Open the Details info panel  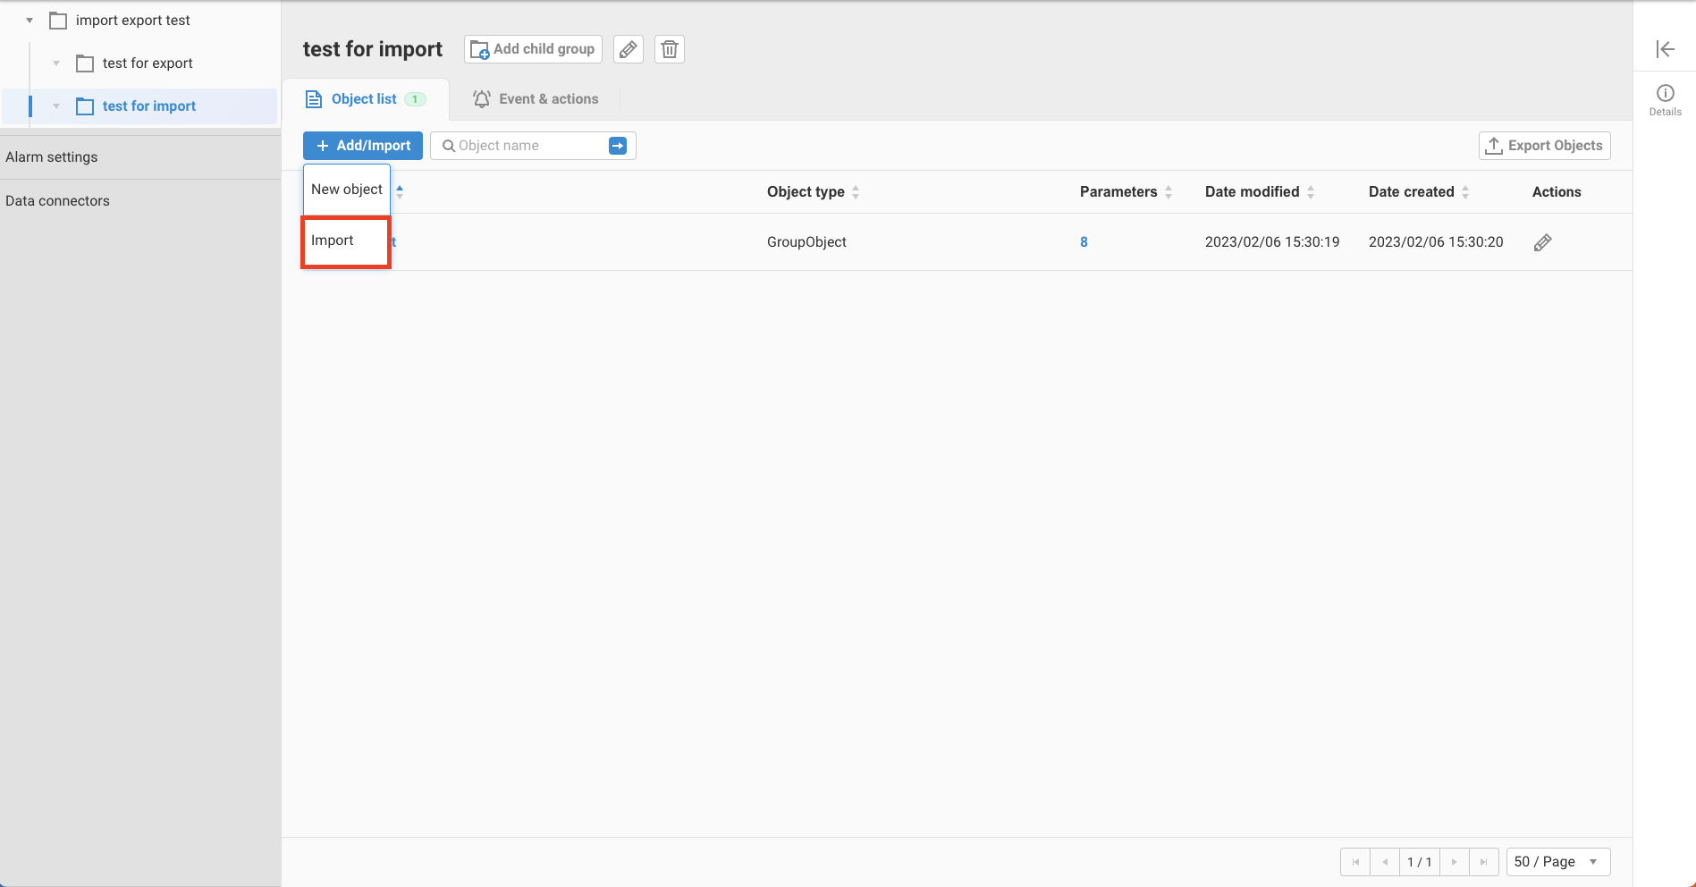(1665, 99)
